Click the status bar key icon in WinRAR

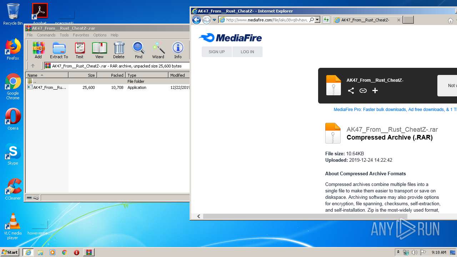click(x=36, y=198)
